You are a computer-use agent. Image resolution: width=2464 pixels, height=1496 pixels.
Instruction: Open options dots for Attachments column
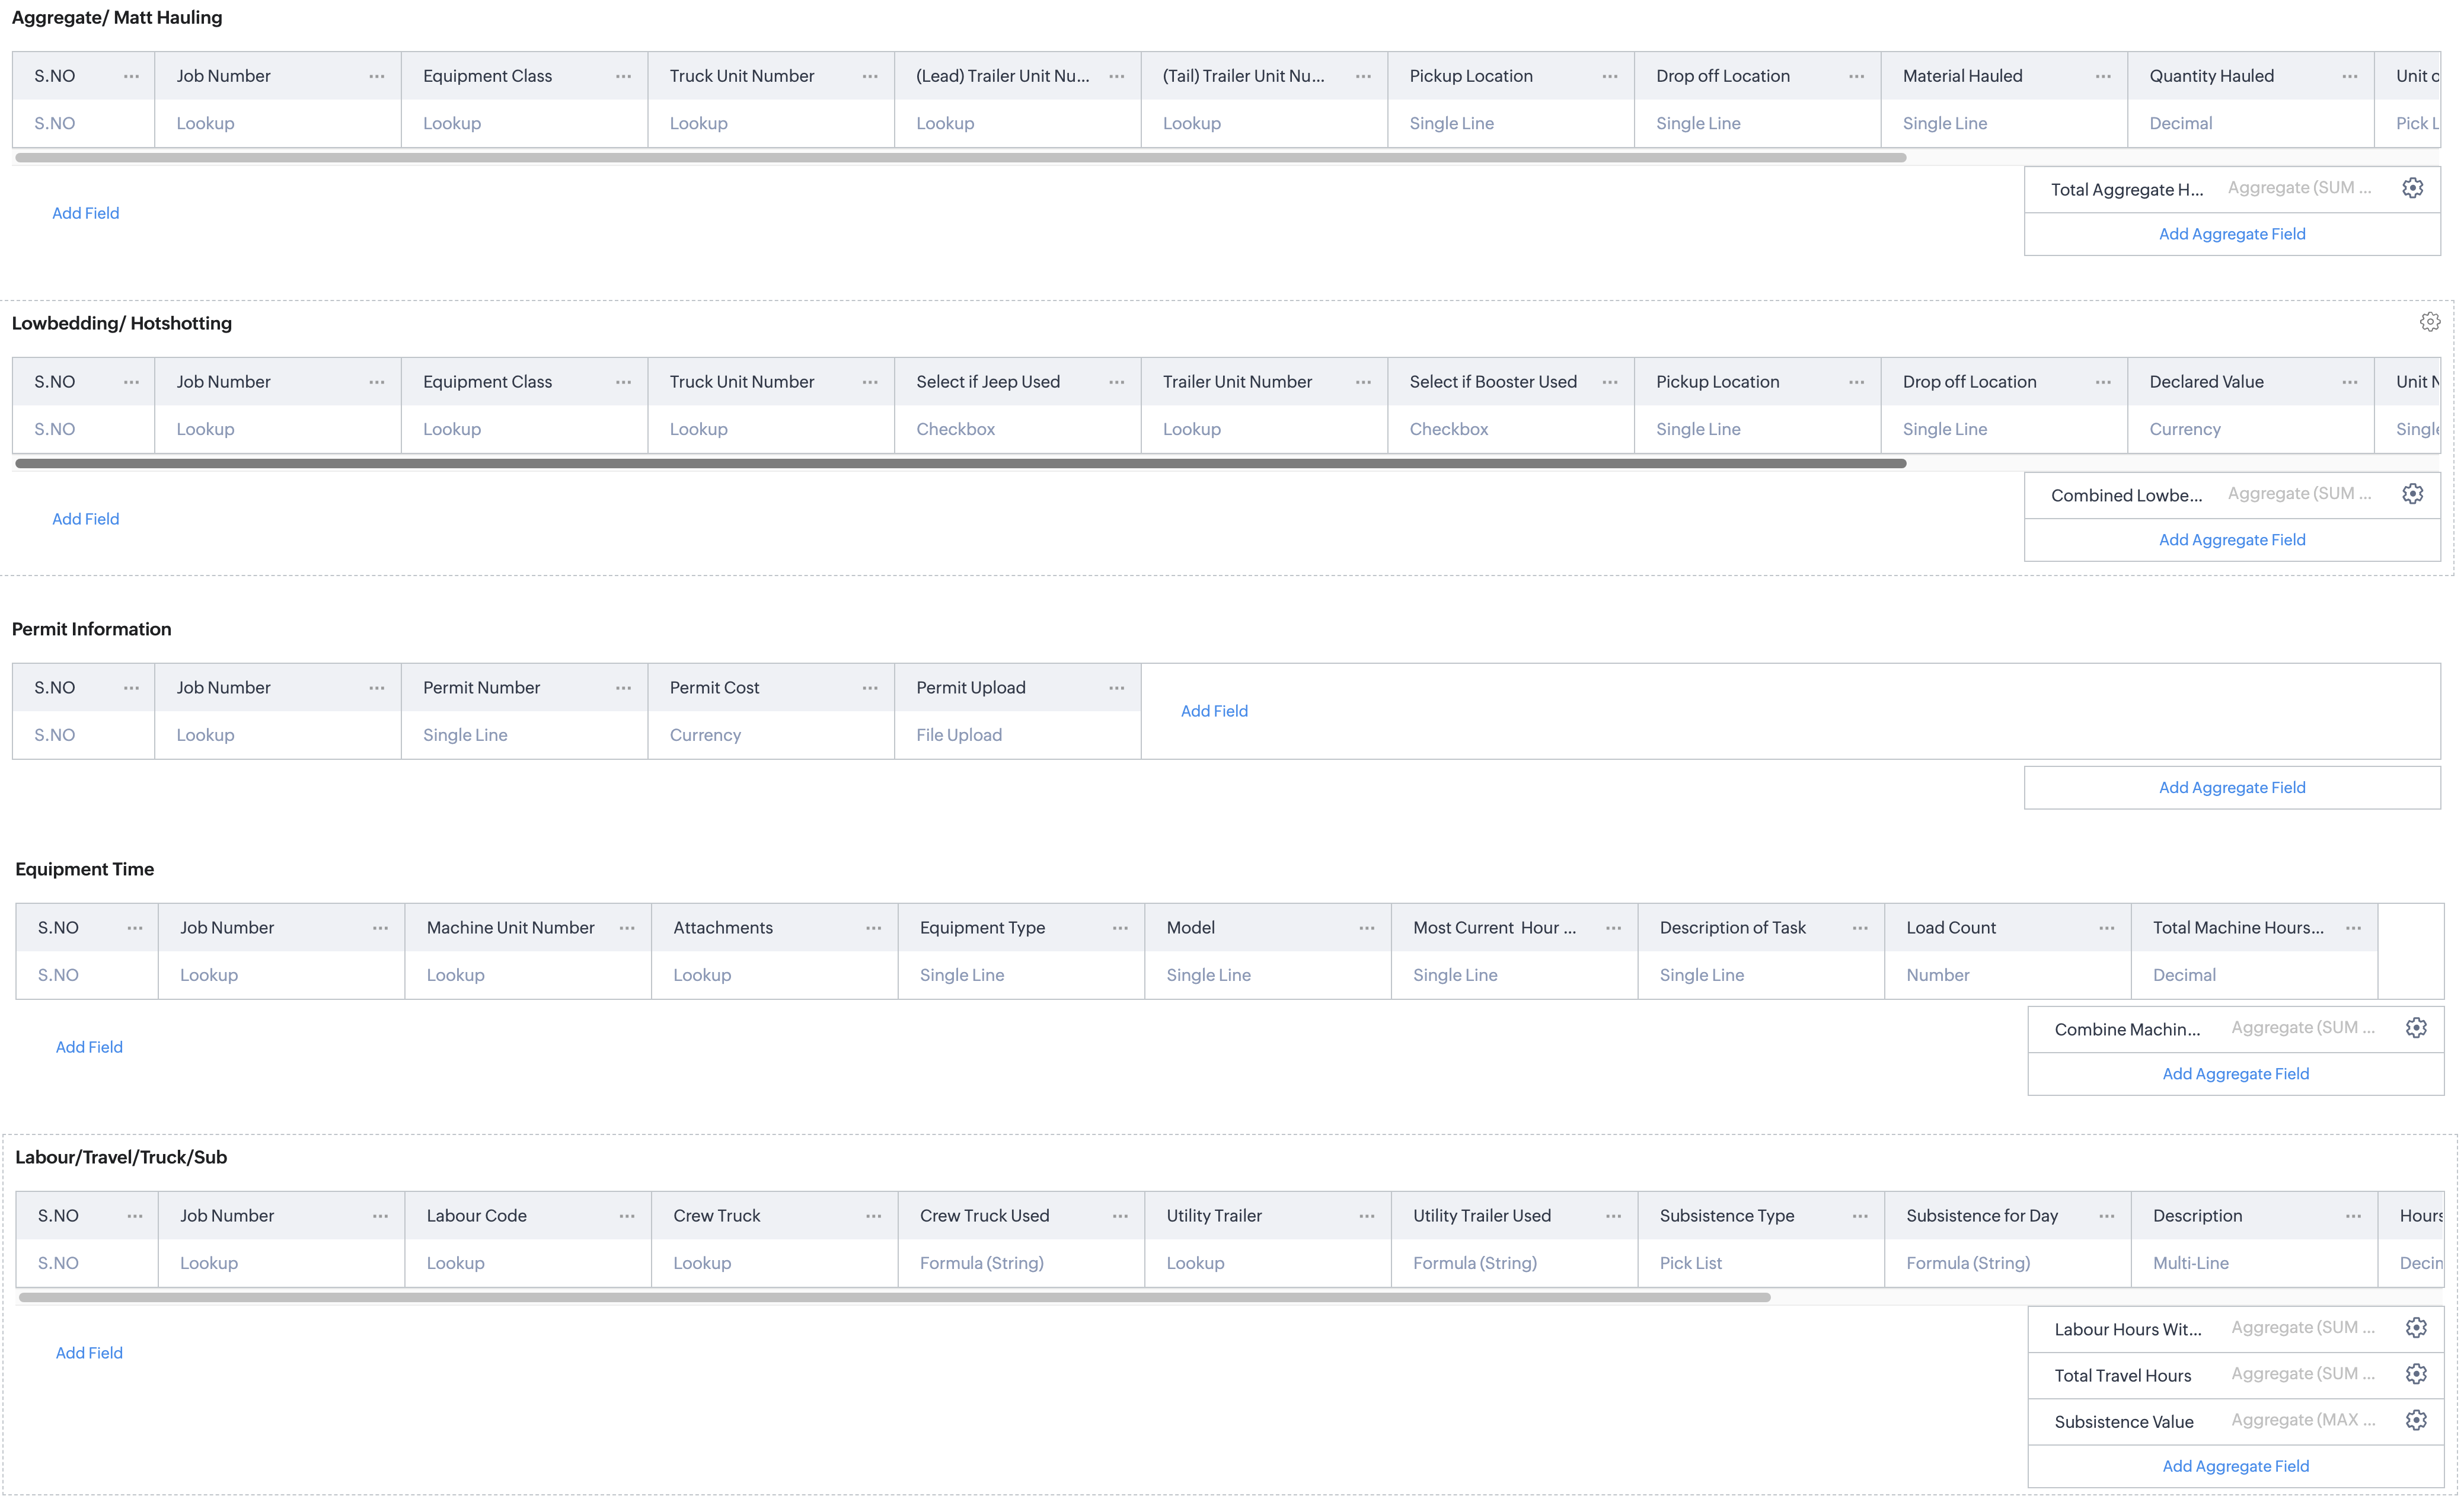click(874, 928)
